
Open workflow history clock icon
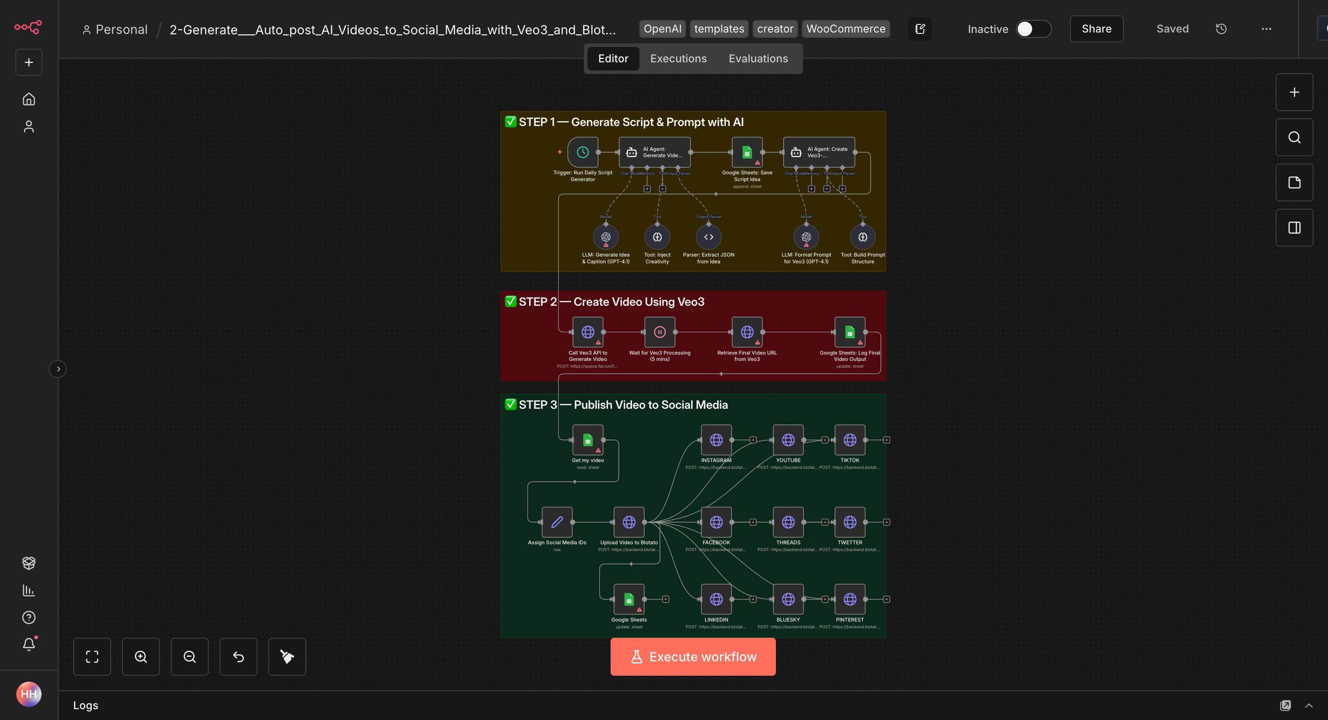click(1221, 29)
